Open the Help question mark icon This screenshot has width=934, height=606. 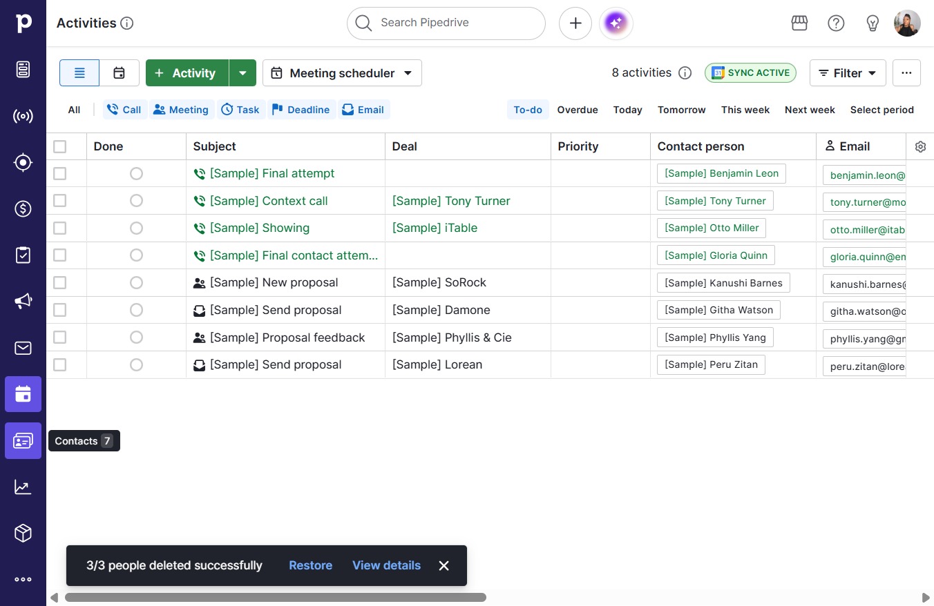(836, 23)
